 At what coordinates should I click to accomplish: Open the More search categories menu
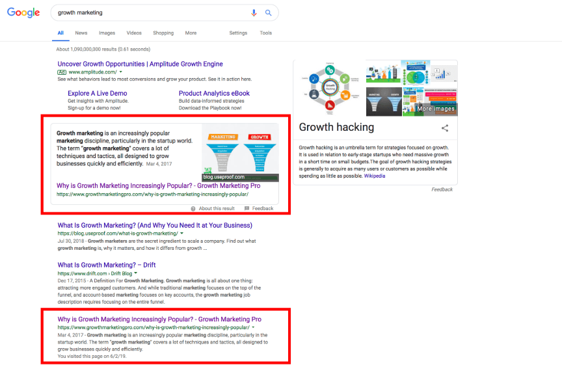(x=191, y=33)
